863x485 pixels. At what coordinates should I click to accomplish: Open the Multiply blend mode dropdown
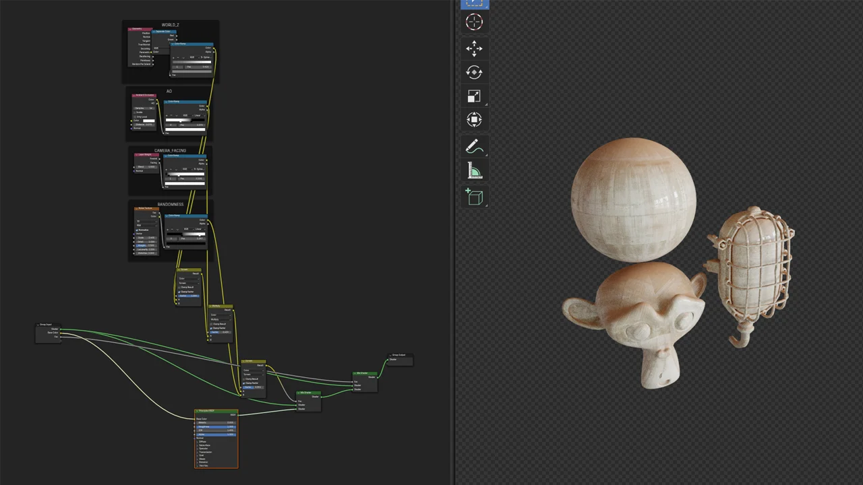pos(220,319)
